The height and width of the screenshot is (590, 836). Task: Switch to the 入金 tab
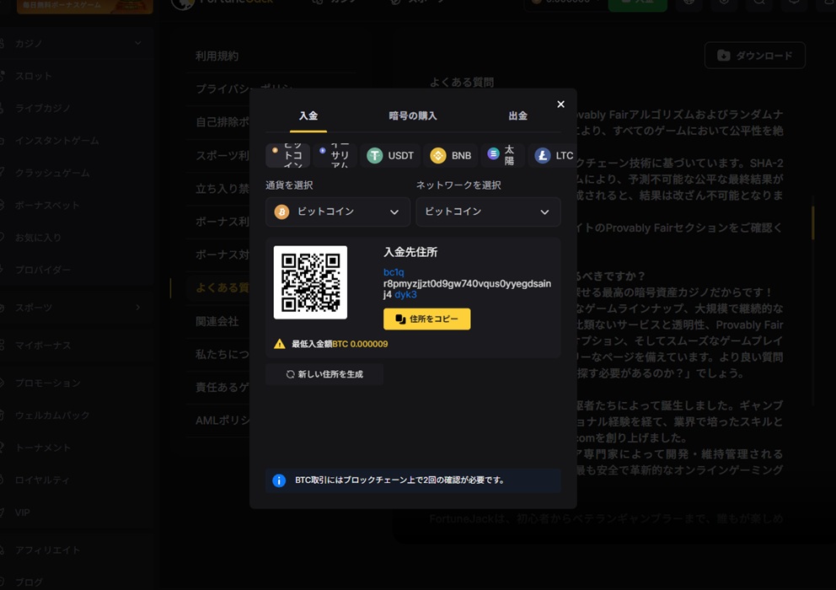coord(308,115)
